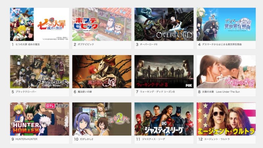This screenshot has height=148, width=263.
Task: Open the だがしかし2 thumbnail
Action: [102, 119]
